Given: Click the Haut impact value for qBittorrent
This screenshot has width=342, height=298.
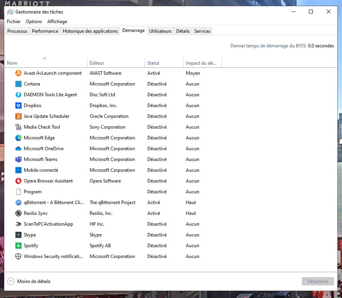Looking at the screenshot, I should pos(191,203).
